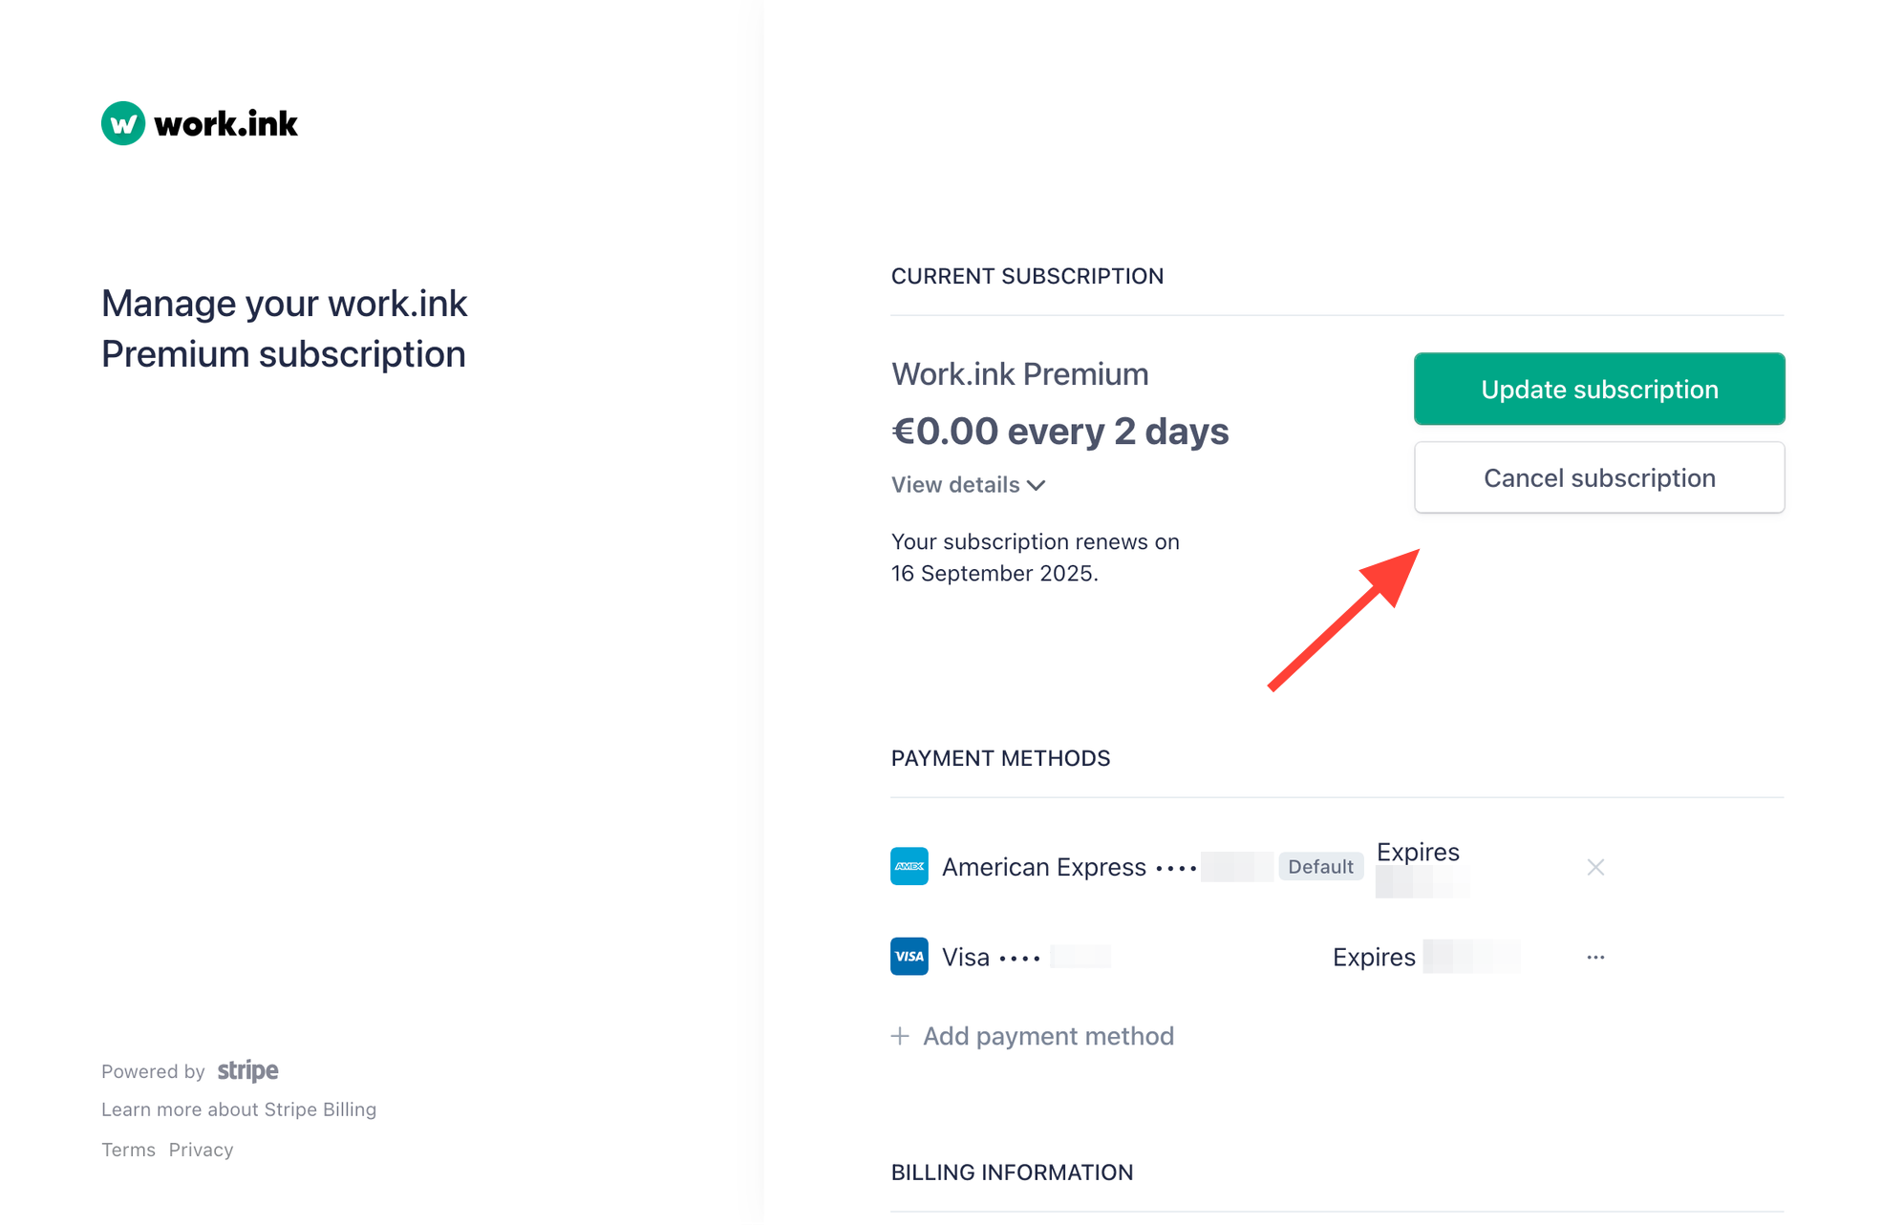Select the American Express payment method row
The width and height of the screenshot is (1882, 1225).
1248,867
